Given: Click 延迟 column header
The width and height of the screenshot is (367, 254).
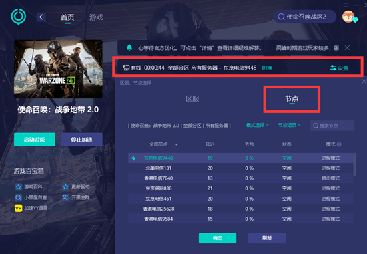Looking at the screenshot, I should pos(210,144).
